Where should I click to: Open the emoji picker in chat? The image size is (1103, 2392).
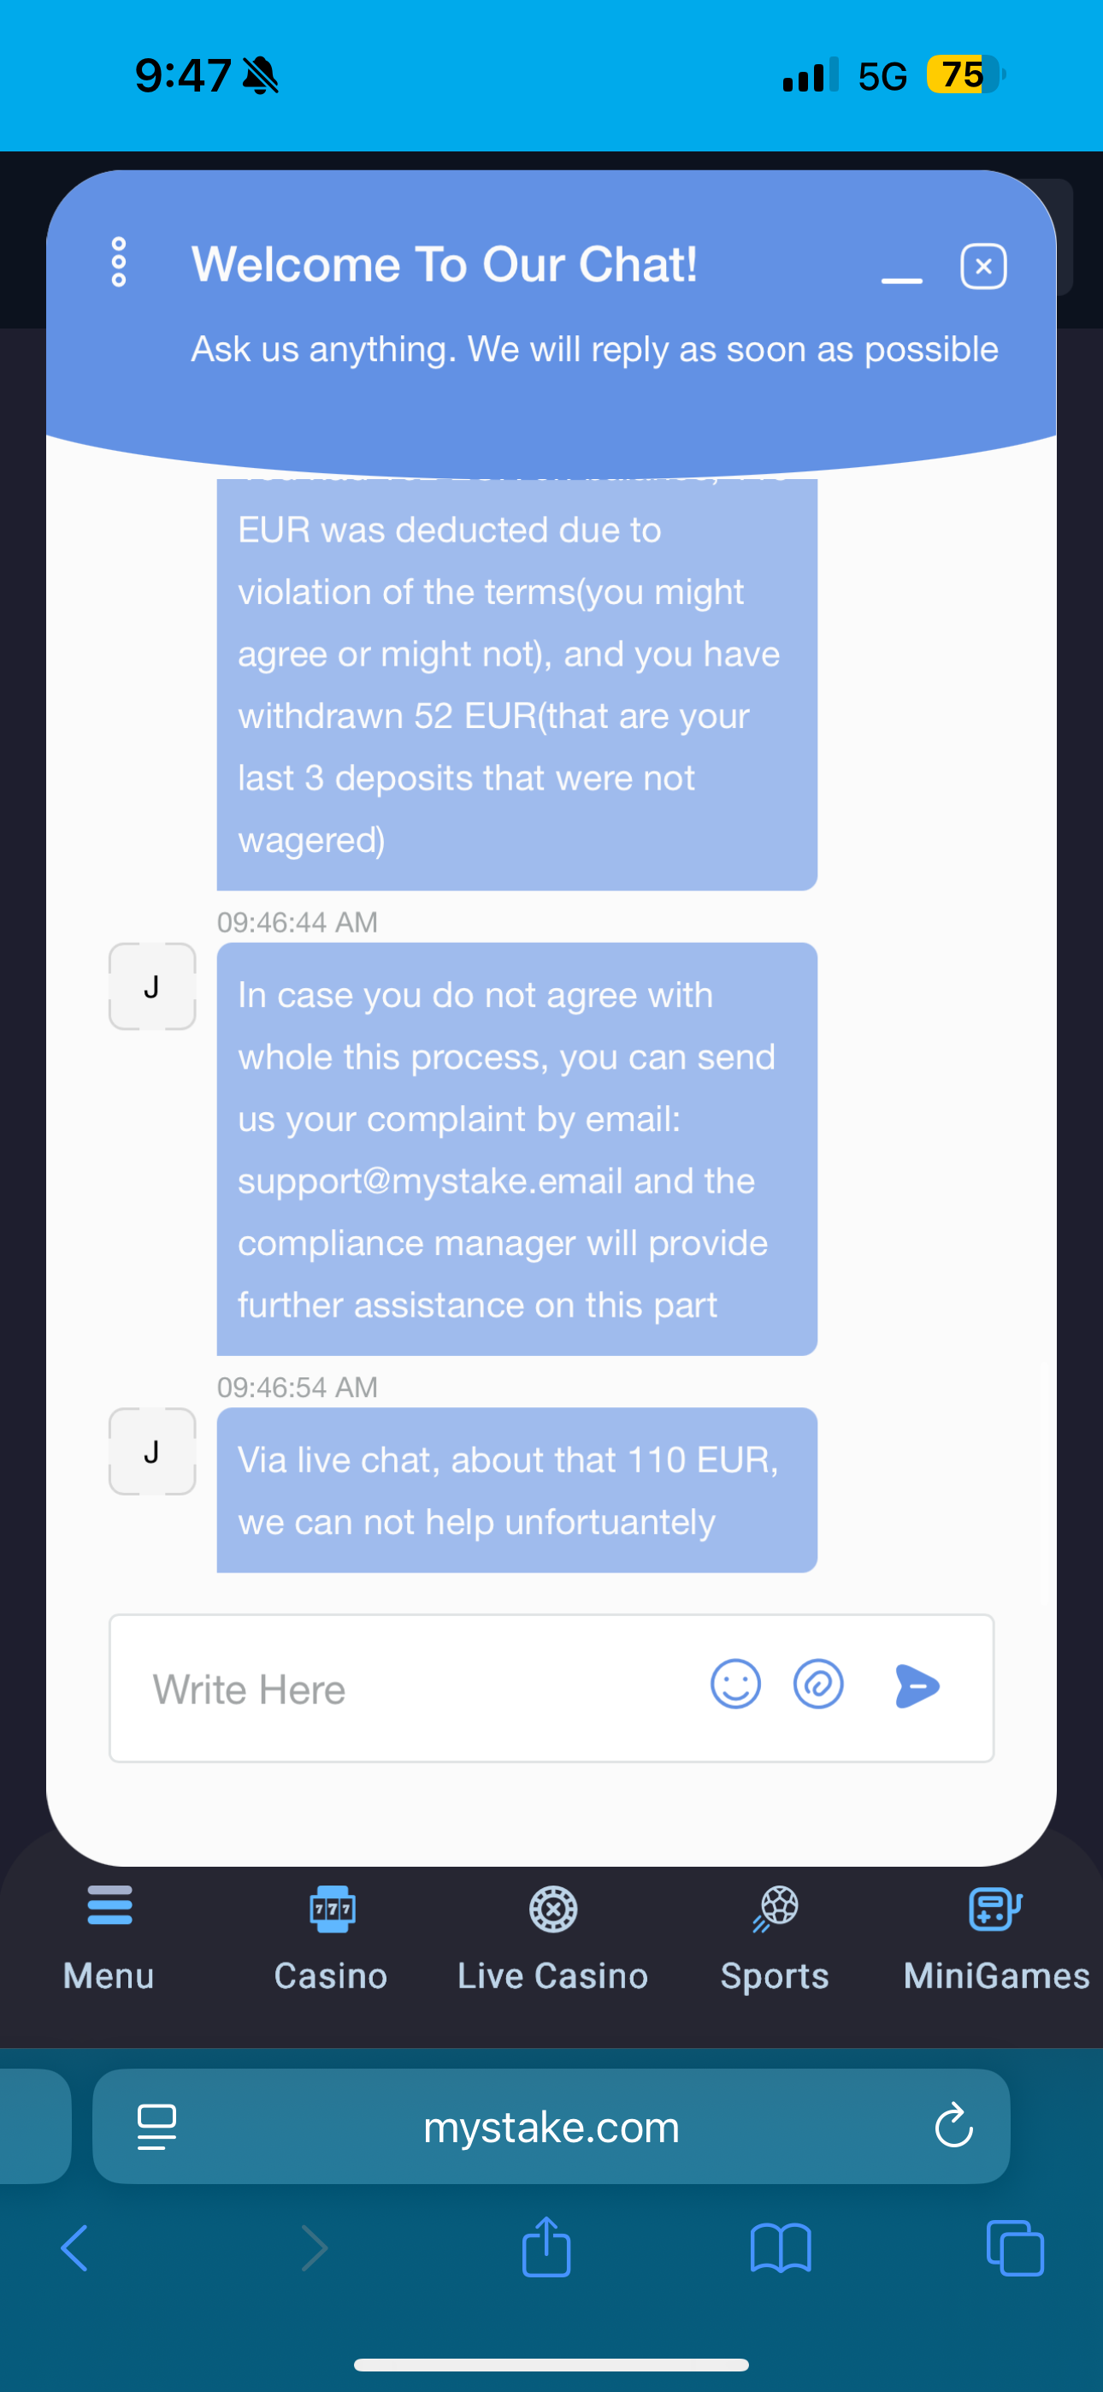click(x=735, y=1684)
